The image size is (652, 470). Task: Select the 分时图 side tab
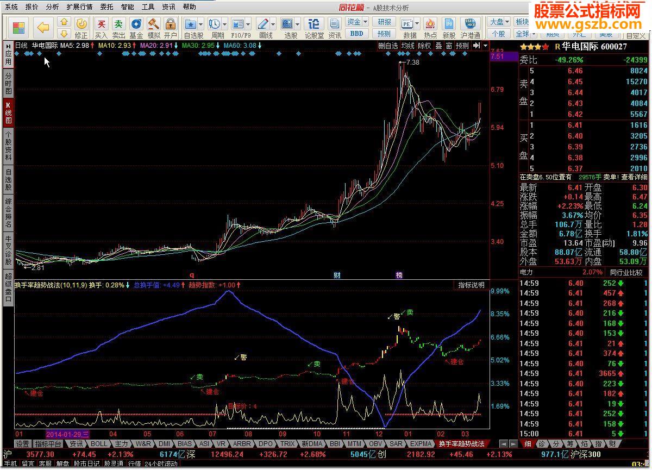pos(8,84)
